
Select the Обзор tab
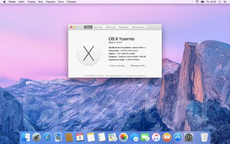88,27
